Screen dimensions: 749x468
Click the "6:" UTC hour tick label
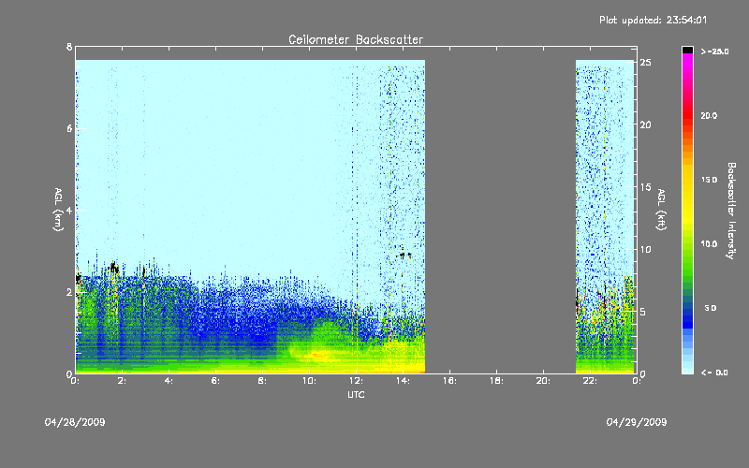(215, 381)
